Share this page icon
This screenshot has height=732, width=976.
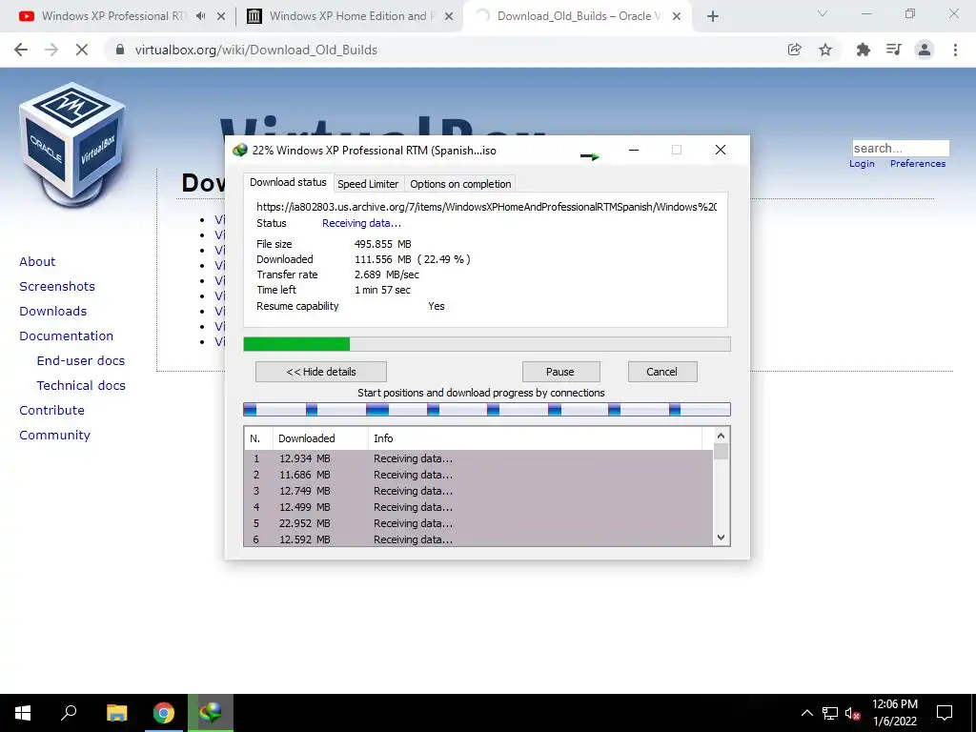click(x=794, y=50)
